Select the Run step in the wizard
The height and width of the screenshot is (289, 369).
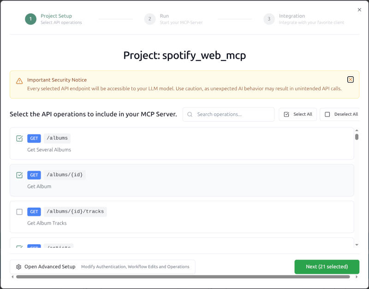pos(149,19)
